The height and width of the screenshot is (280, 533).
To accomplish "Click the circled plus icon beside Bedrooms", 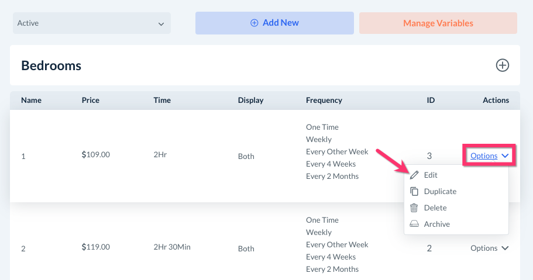I will click(502, 65).
